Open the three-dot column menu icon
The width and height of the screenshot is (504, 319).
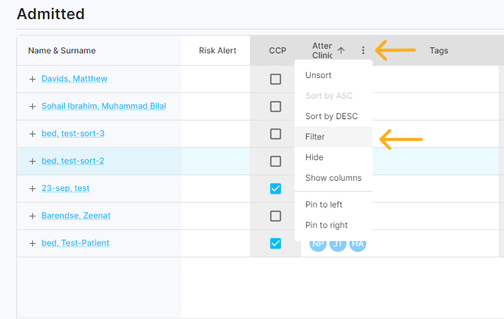(x=363, y=51)
